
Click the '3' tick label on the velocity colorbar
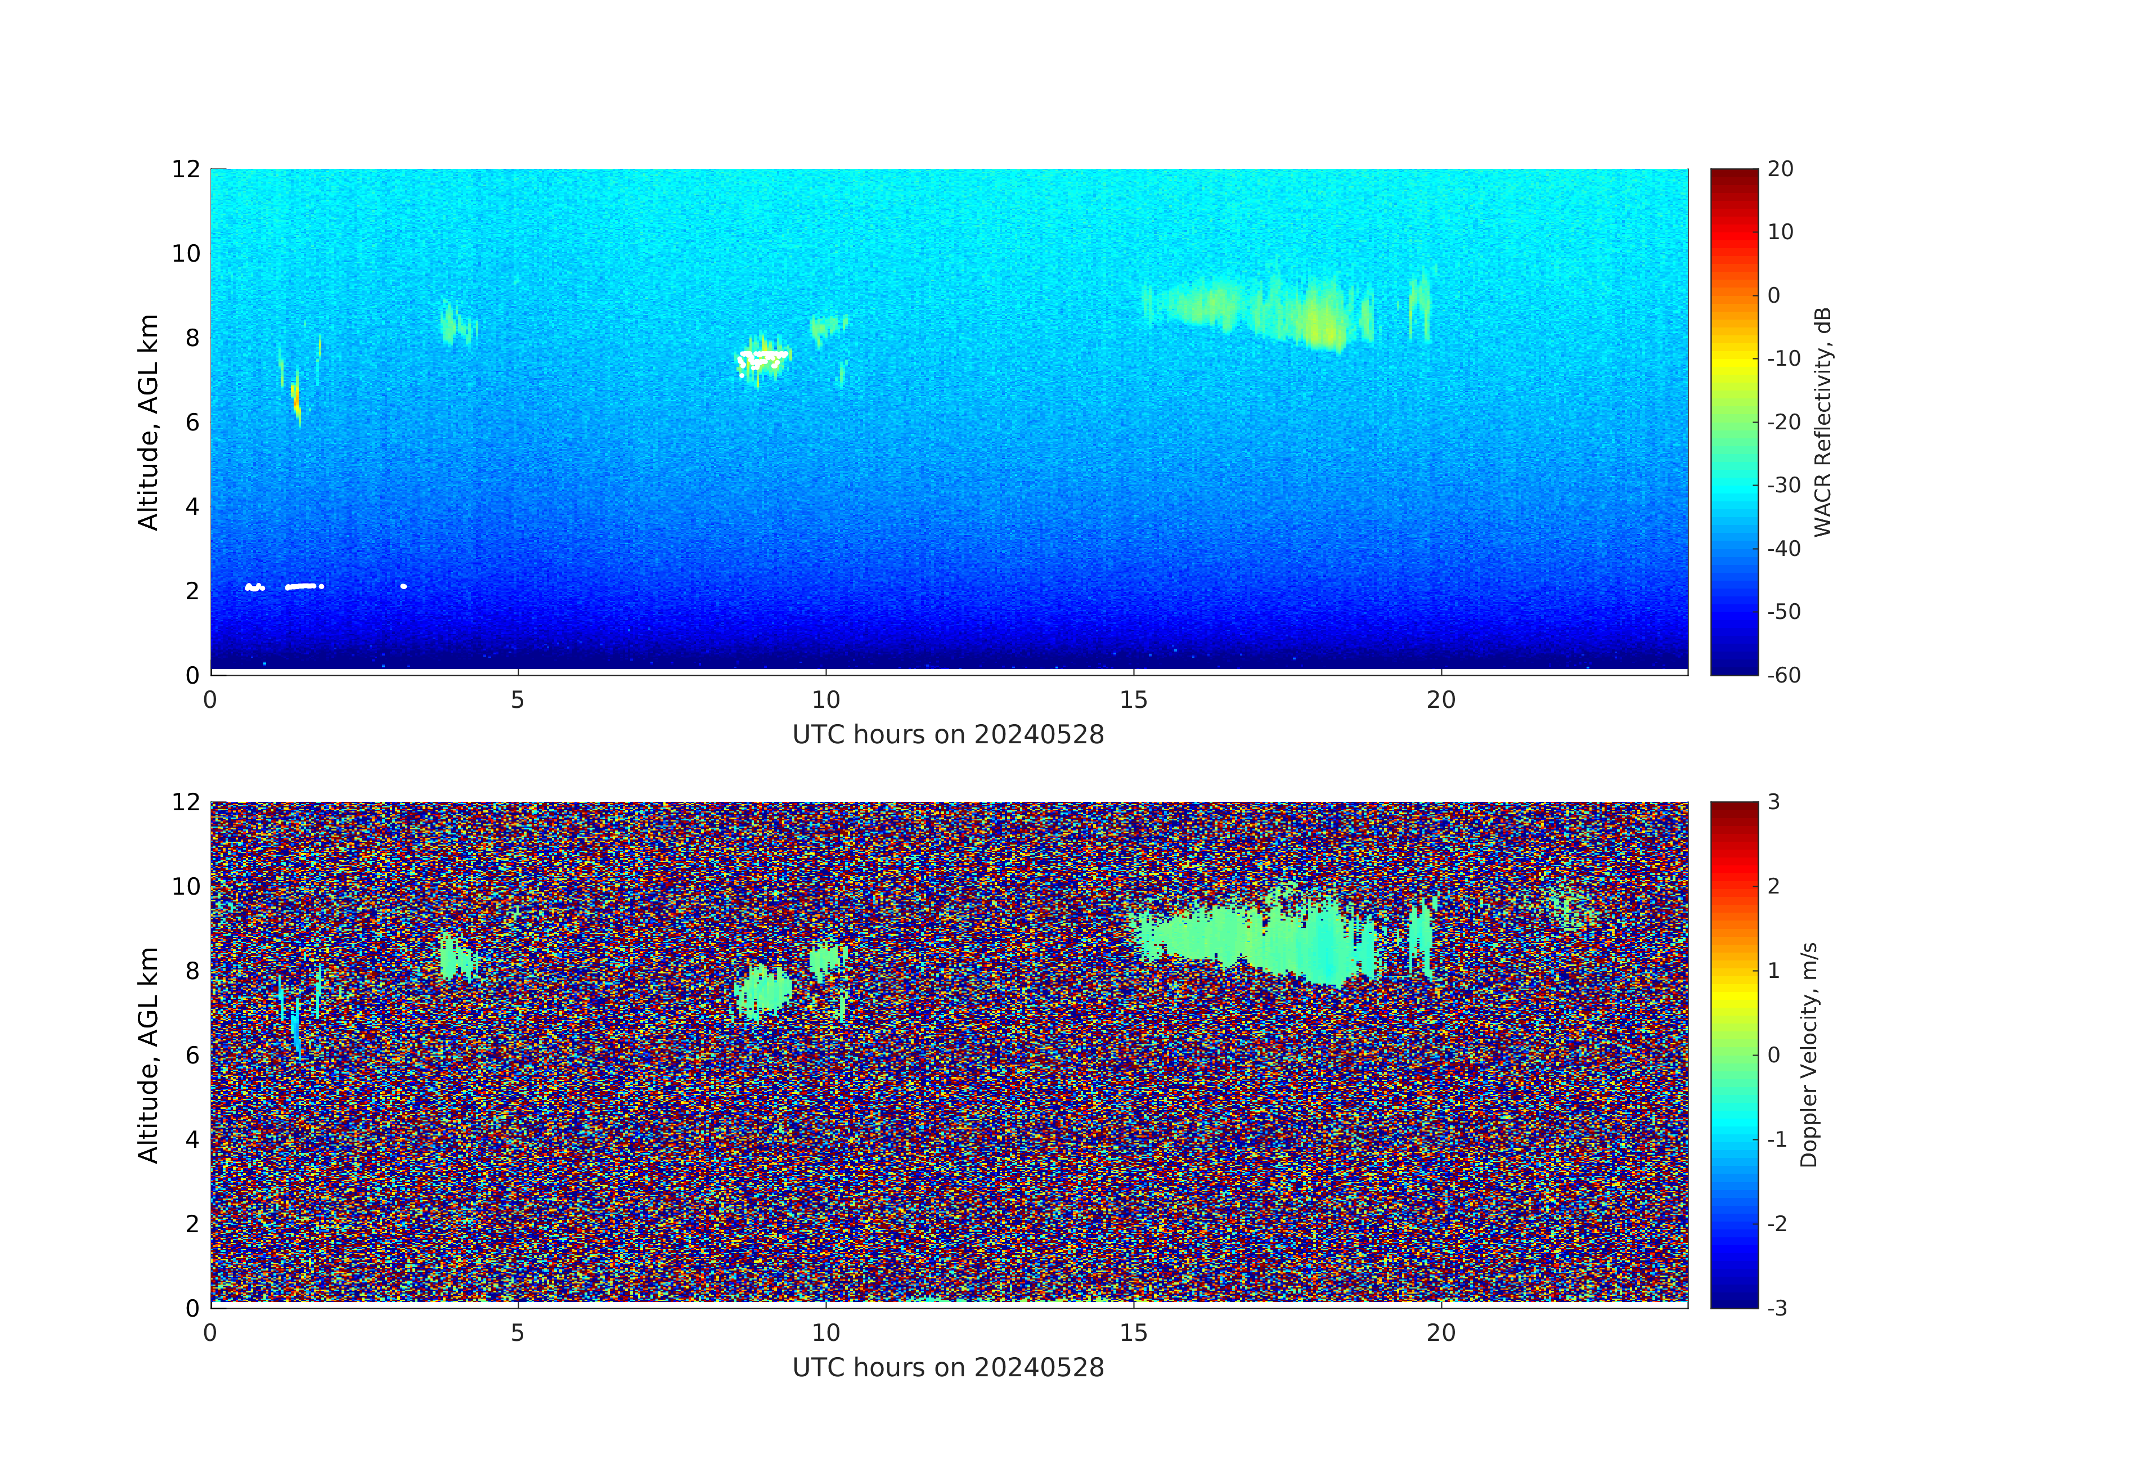1773,802
